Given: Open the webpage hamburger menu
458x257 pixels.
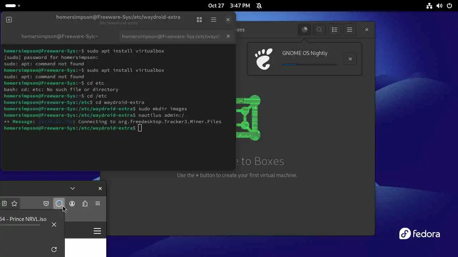Looking at the screenshot, I should [97, 231].
